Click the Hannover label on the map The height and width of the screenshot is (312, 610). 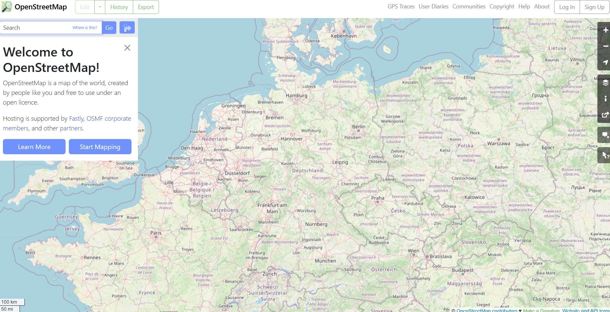coord(292,139)
